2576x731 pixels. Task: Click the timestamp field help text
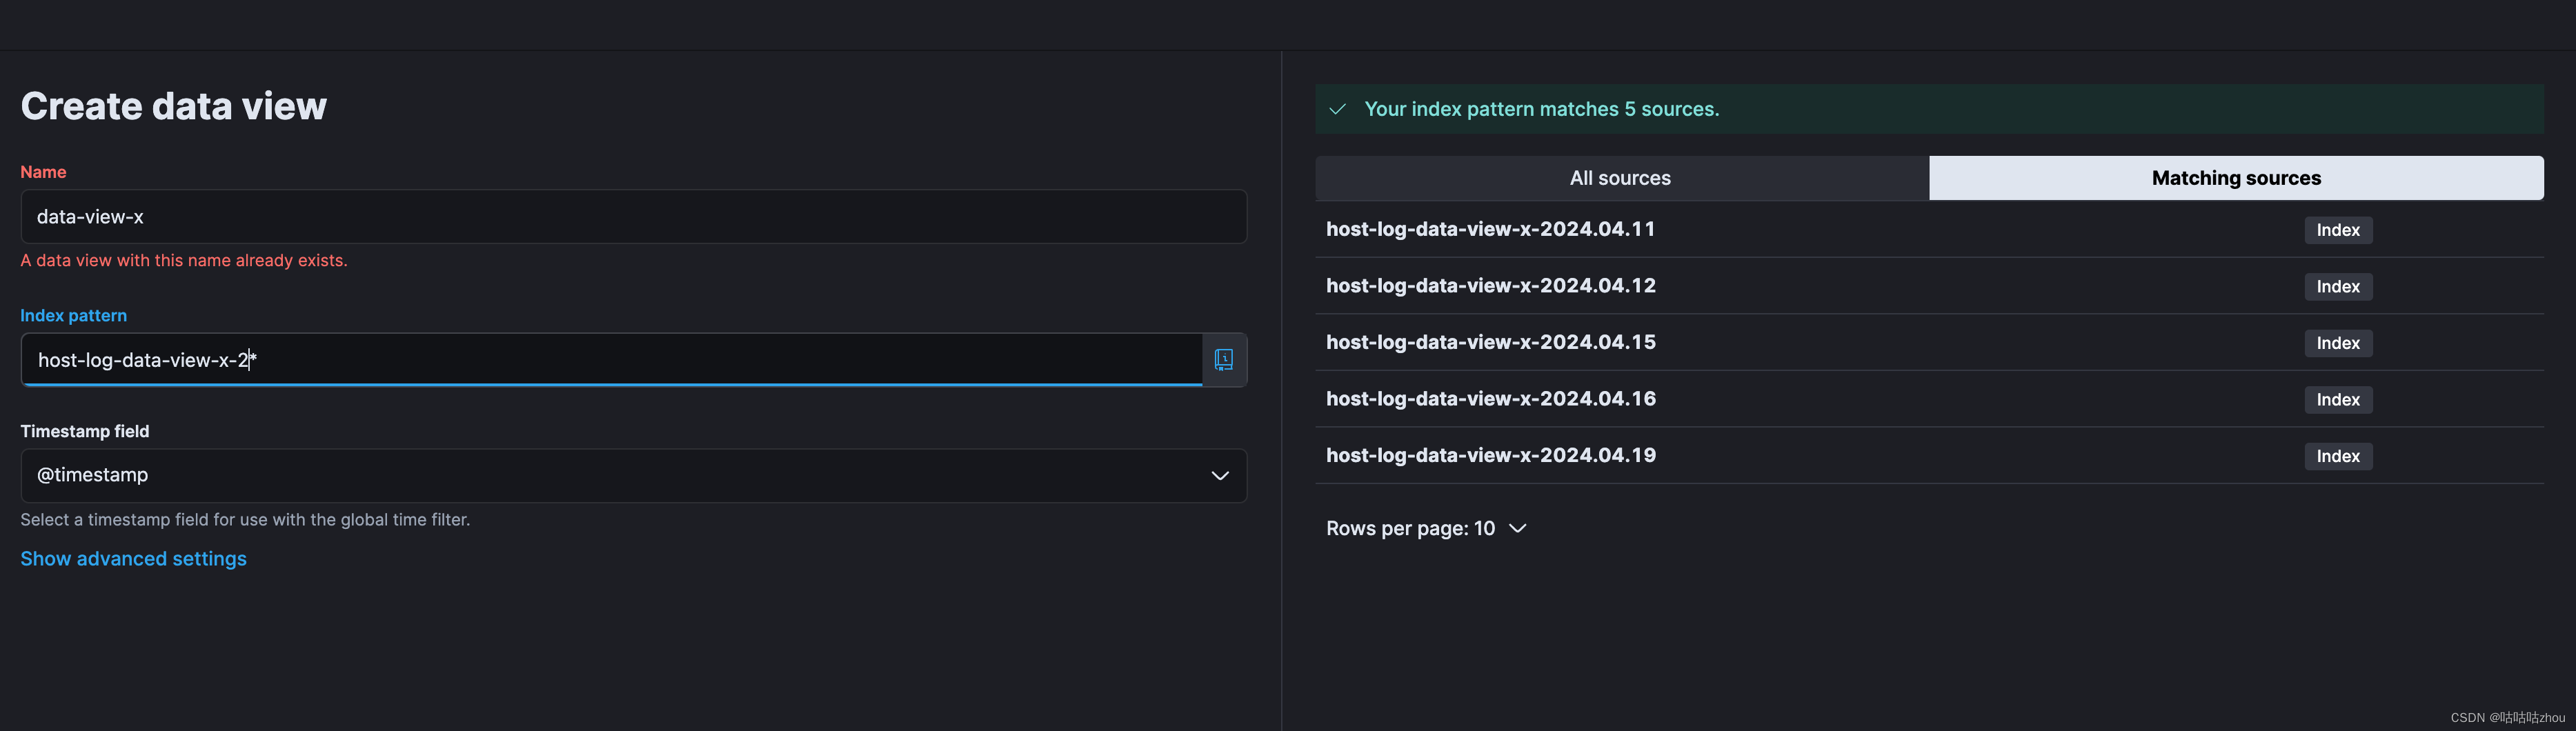click(245, 520)
